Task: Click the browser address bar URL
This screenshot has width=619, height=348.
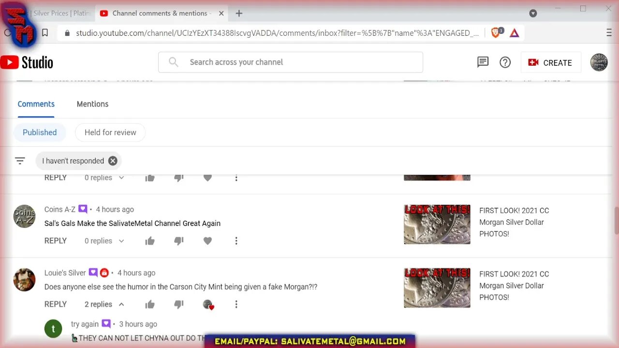Action: 277,33
